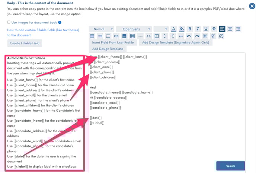Click the [[date]] tag in the editor

pos(96,118)
